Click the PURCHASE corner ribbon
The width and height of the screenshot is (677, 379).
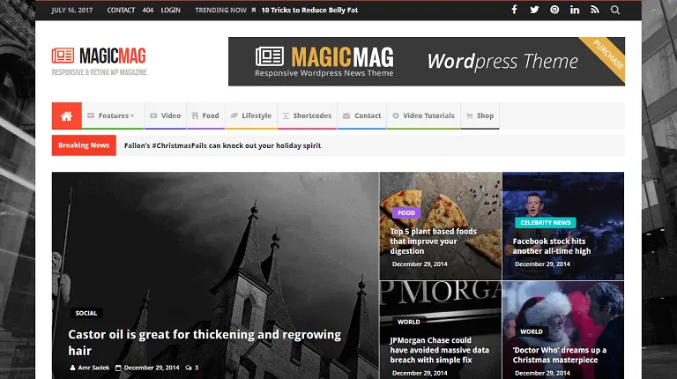tap(608, 54)
